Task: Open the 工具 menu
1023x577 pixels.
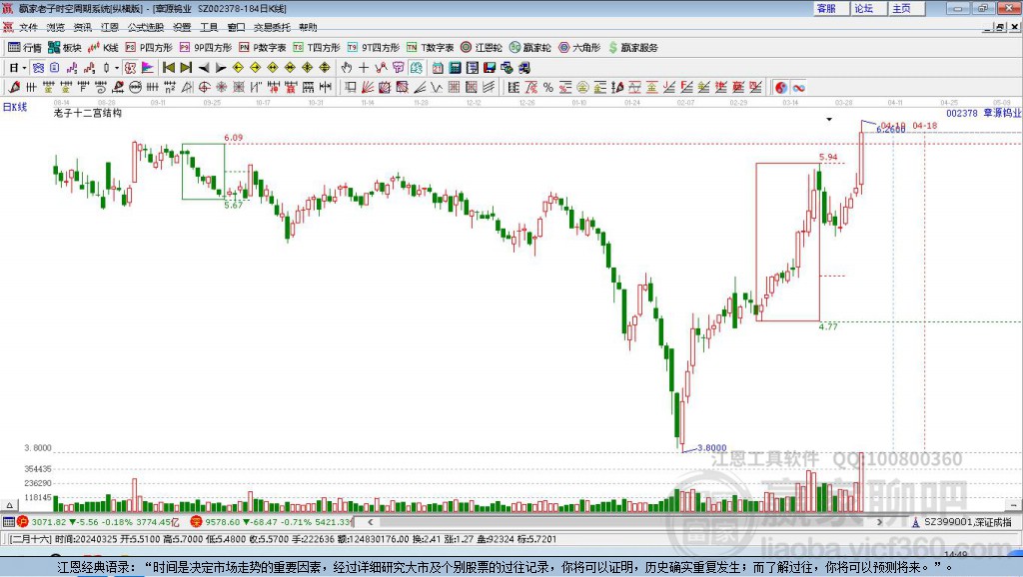Action: coord(209,27)
